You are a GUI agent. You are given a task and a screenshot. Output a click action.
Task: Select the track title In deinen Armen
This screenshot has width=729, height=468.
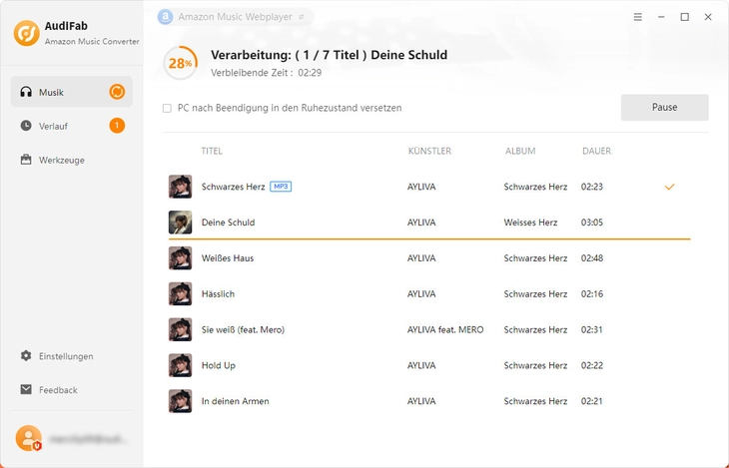[235, 401]
